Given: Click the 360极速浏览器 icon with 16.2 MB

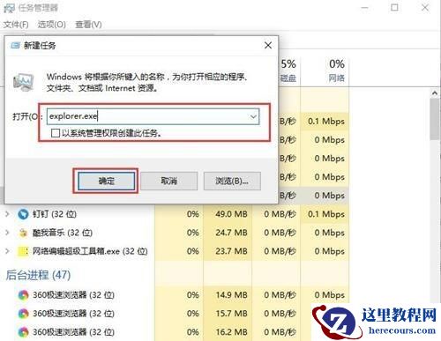Looking at the screenshot, I should point(24,332).
